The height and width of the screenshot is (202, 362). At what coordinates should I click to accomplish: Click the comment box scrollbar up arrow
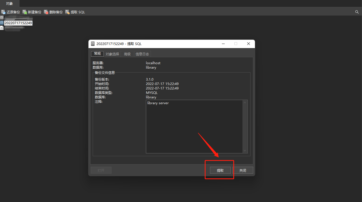[245, 103]
